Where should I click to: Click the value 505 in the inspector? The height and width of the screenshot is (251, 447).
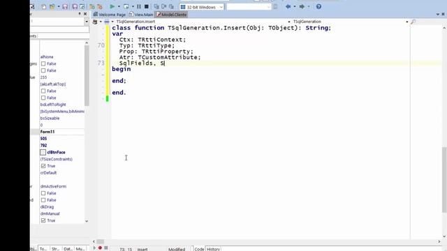click(43, 139)
